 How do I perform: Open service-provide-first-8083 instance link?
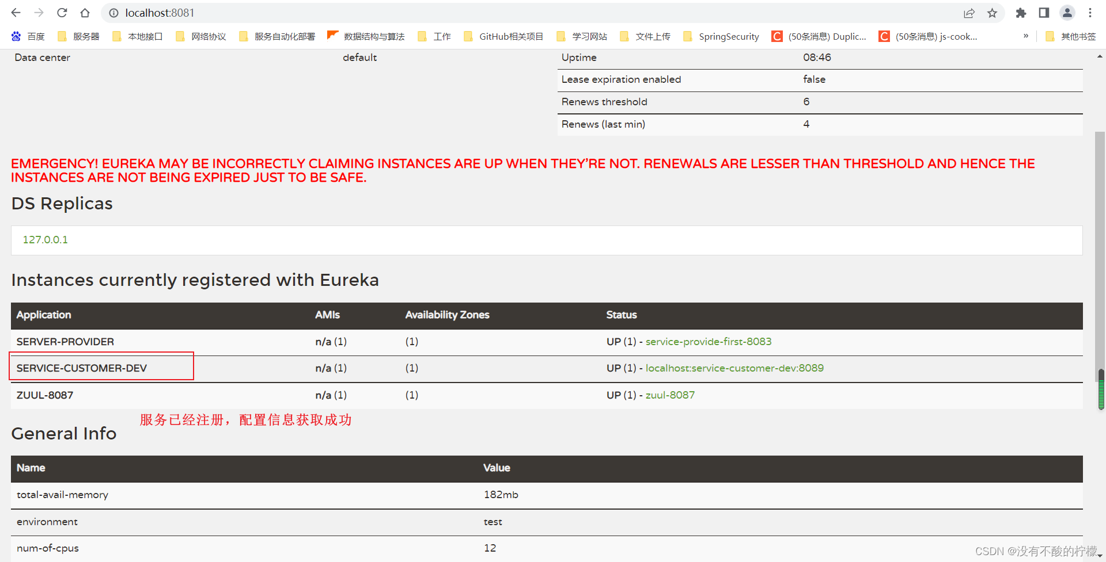click(709, 342)
